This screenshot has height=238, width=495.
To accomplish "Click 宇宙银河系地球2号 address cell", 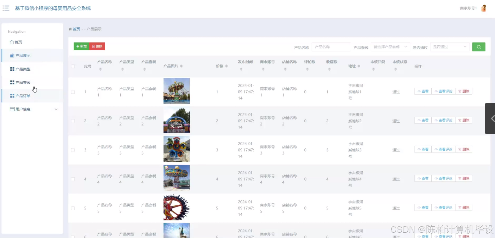I will tap(355, 121).
